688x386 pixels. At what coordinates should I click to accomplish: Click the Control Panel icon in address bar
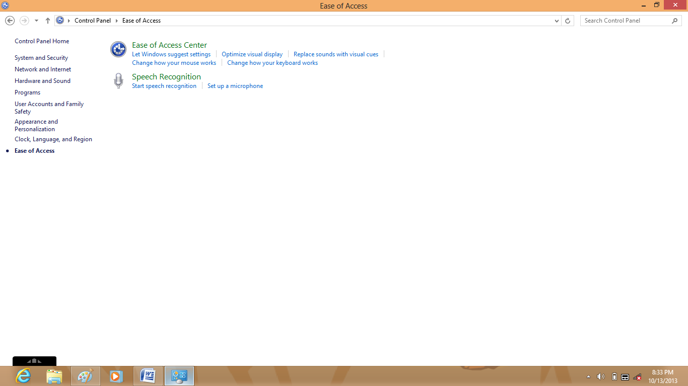click(x=60, y=21)
